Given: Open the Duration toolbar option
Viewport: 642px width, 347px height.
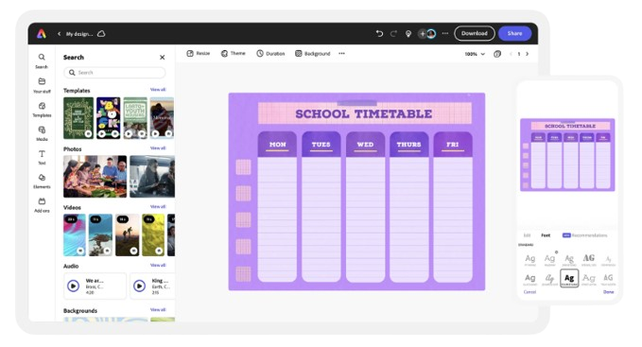Looking at the screenshot, I should (270, 54).
